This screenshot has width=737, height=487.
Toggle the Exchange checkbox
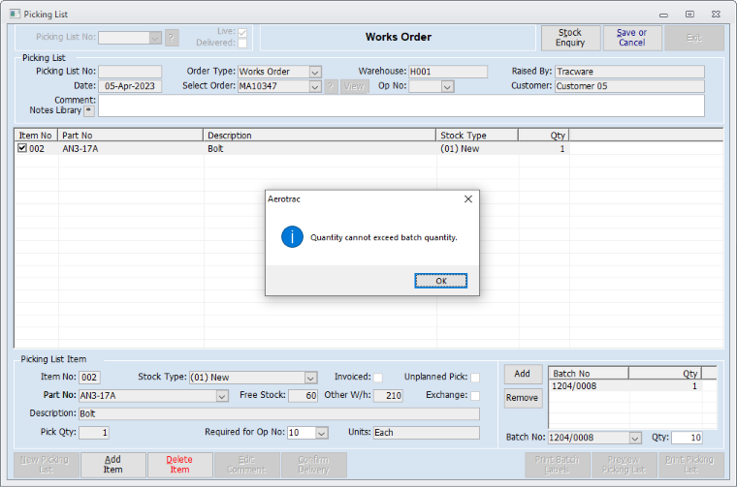coord(475,396)
